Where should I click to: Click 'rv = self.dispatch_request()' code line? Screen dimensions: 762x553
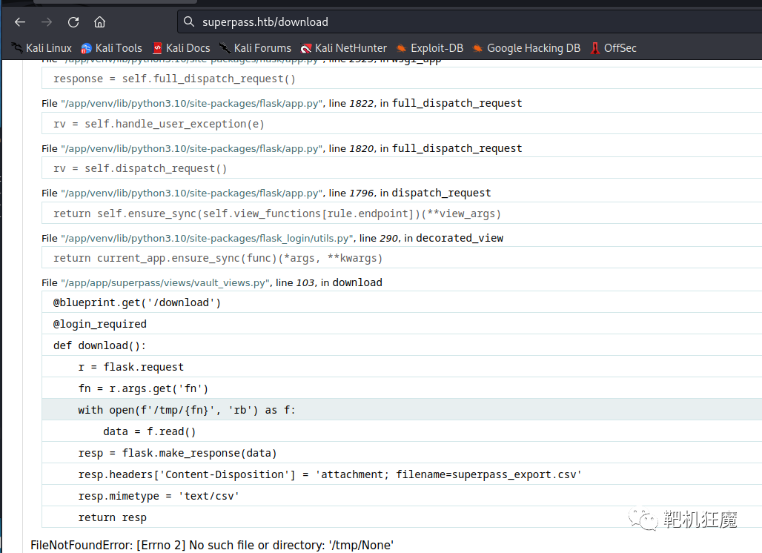tap(402, 168)
